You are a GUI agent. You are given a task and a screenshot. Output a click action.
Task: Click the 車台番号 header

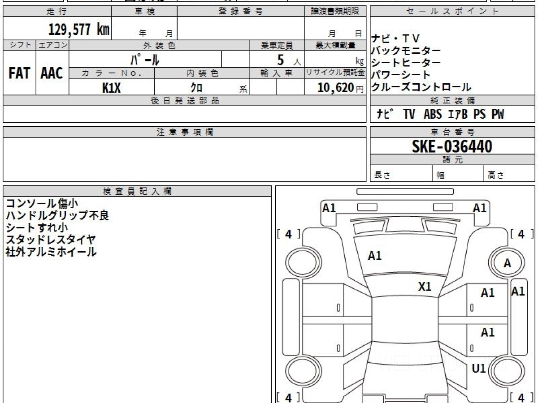tap(453, 132)
